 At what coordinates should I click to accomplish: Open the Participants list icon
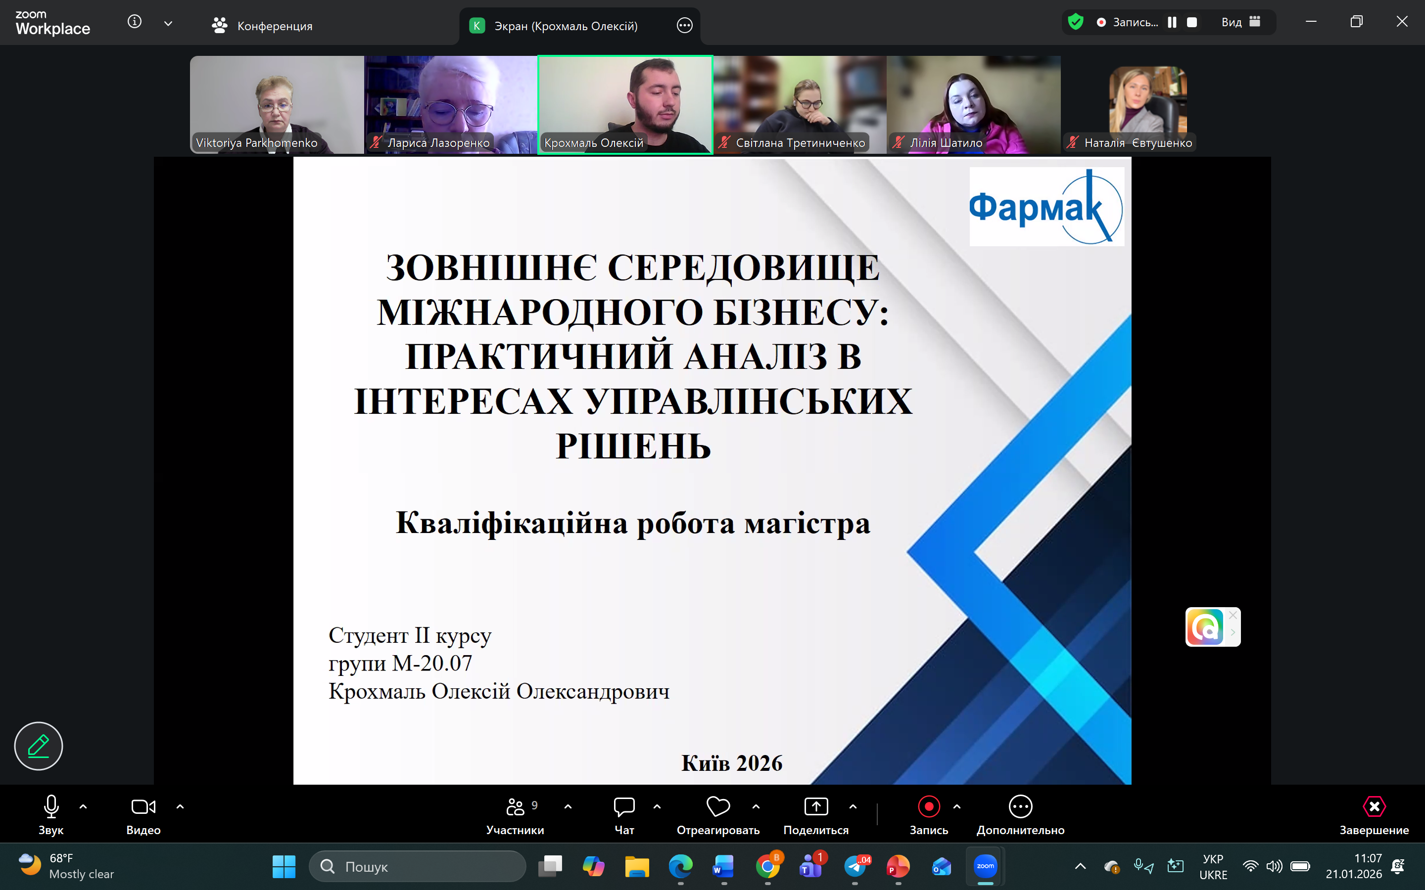click(x=515, y=806)
